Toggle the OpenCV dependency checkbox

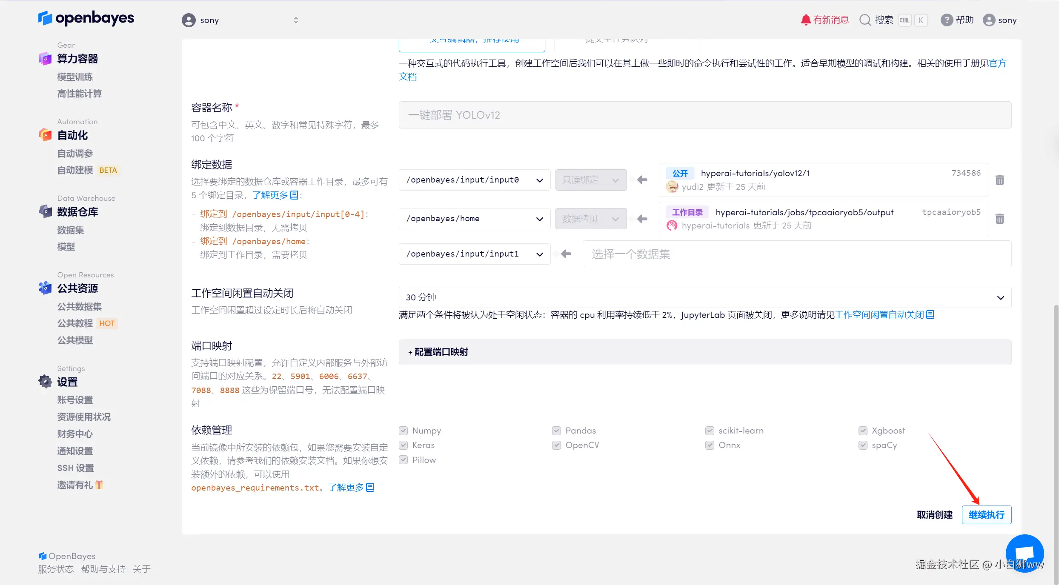[x=556, y=445]
